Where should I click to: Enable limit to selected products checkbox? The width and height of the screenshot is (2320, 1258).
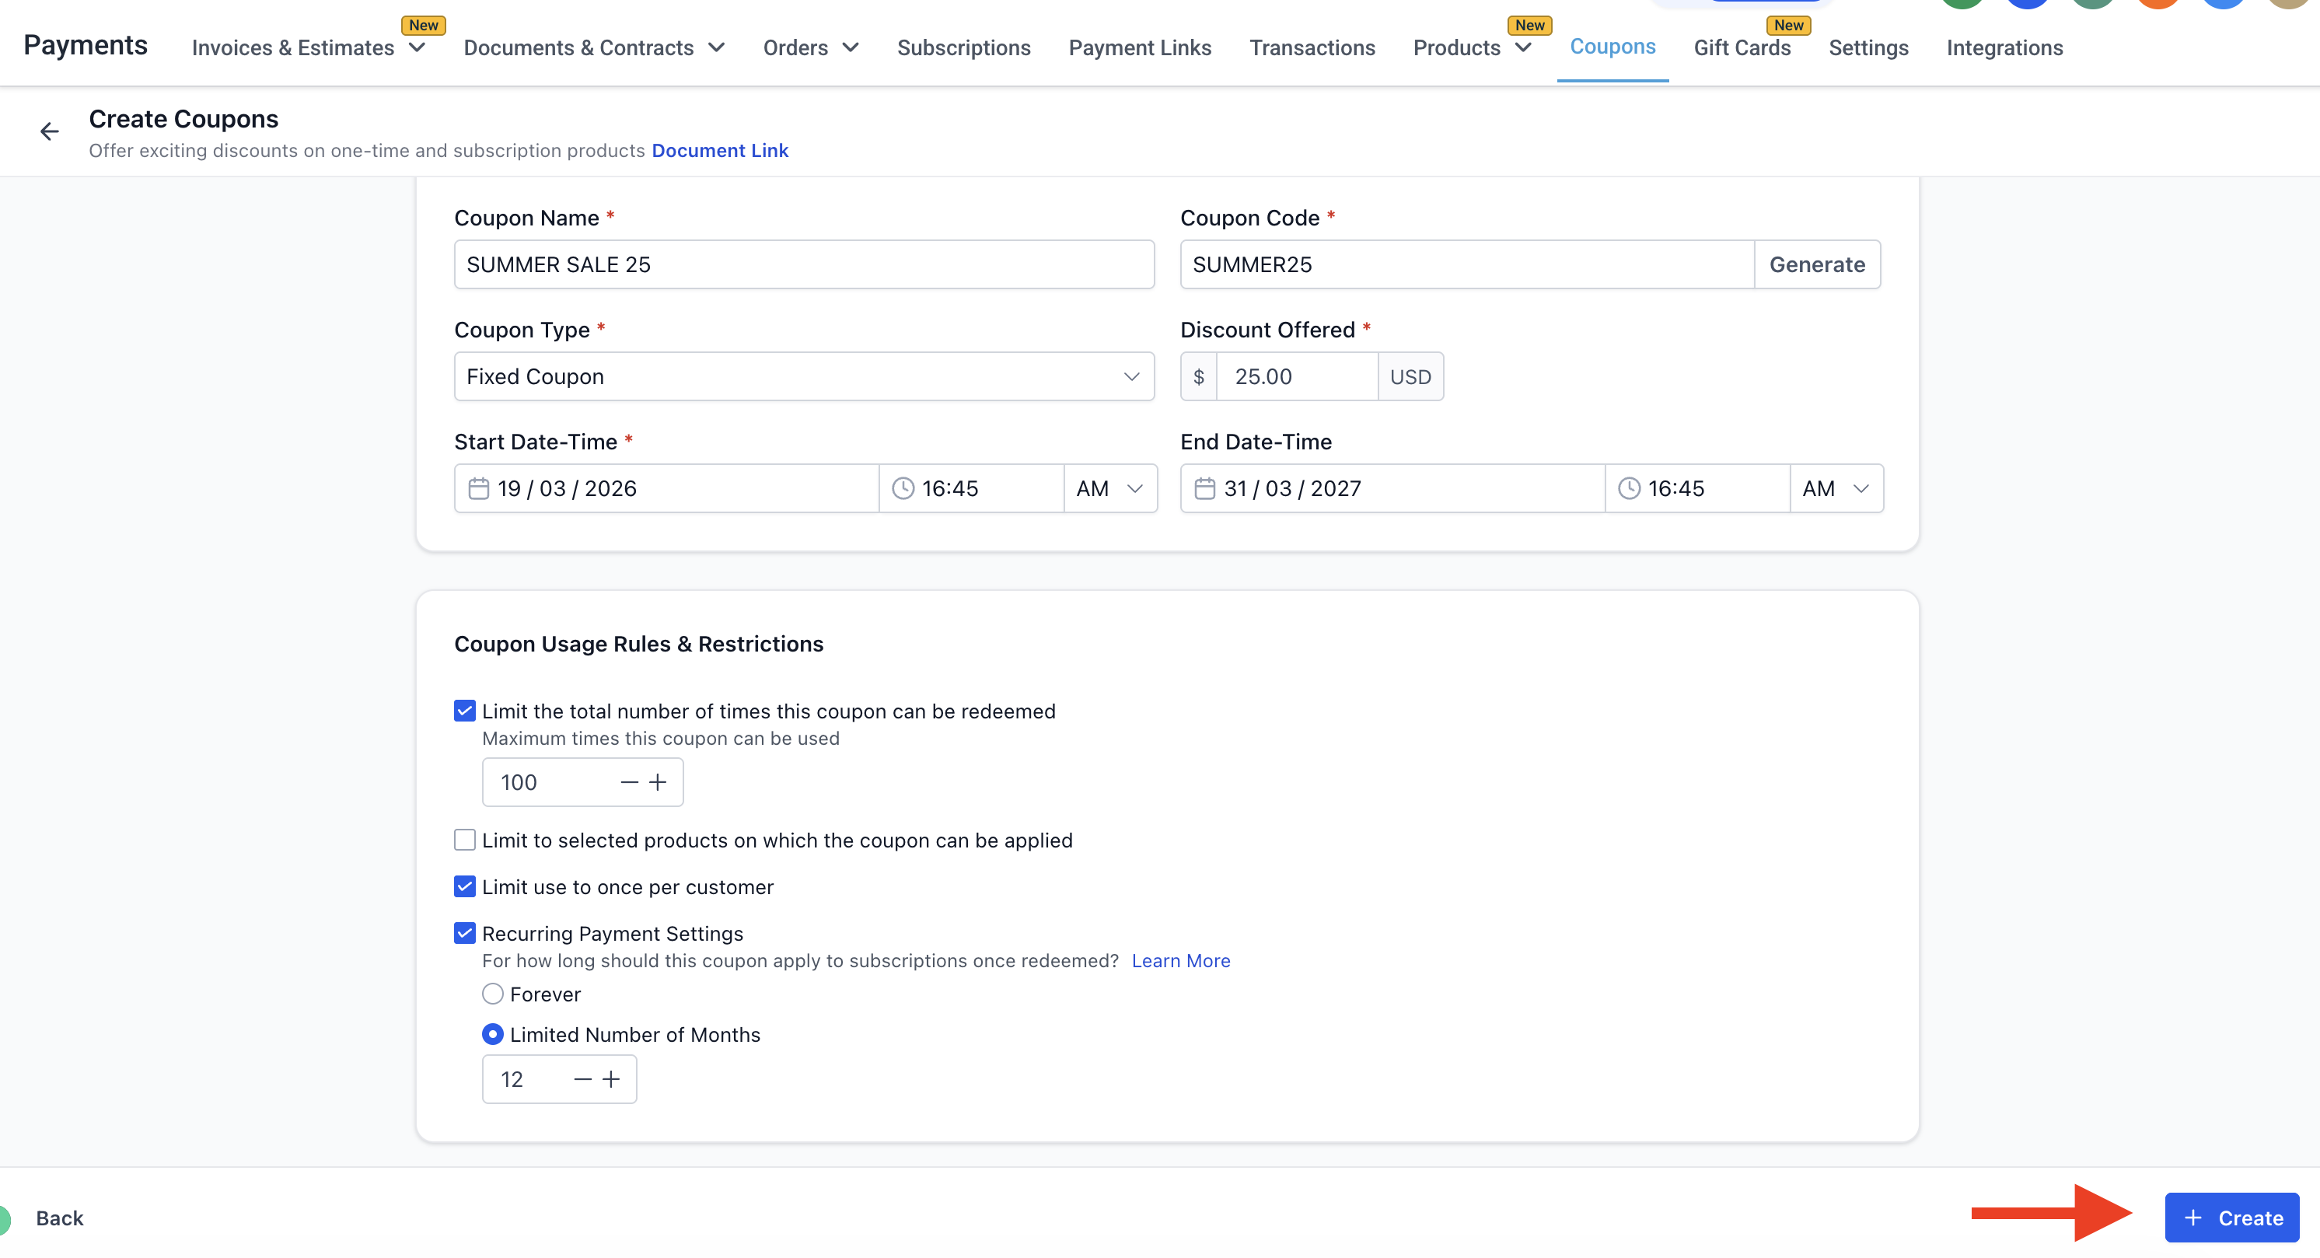point(465,839)
